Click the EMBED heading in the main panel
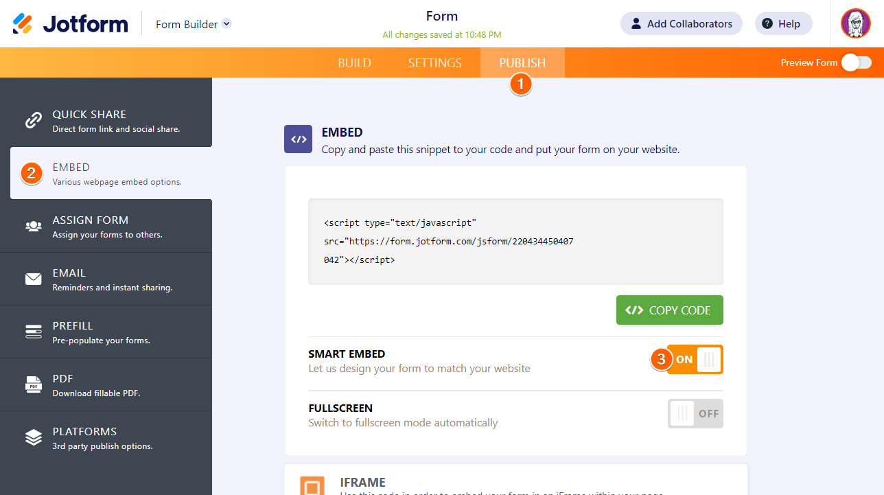The width and height of the screenshot is (884, 495). pos(342,133)
